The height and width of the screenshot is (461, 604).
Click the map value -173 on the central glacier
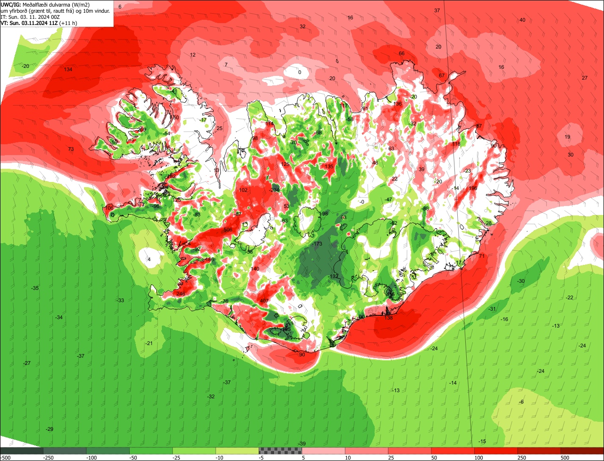click(x=317, y=244)
